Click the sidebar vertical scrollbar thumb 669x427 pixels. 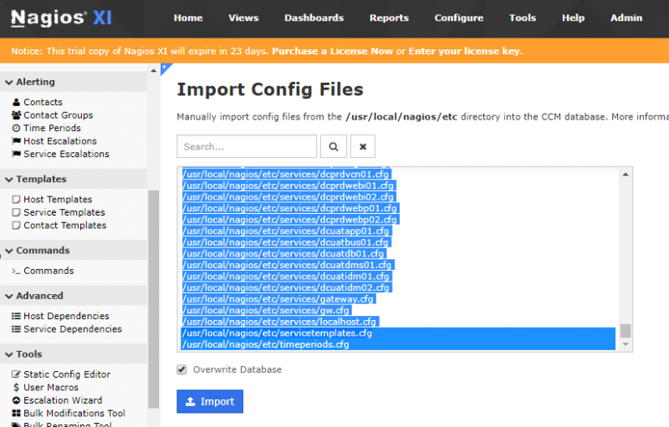coord(154,299)
